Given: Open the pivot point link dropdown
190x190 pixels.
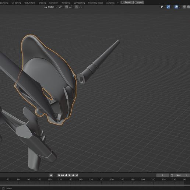Looking at the screenshot, I should tap(61, 7).
